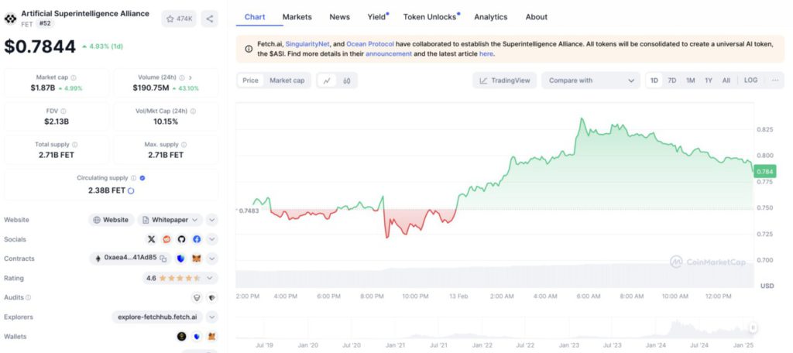The height and width of the screenshot is (353, 793).
Task: Click the Volume (24h) info icon
Action: [181, 78]
